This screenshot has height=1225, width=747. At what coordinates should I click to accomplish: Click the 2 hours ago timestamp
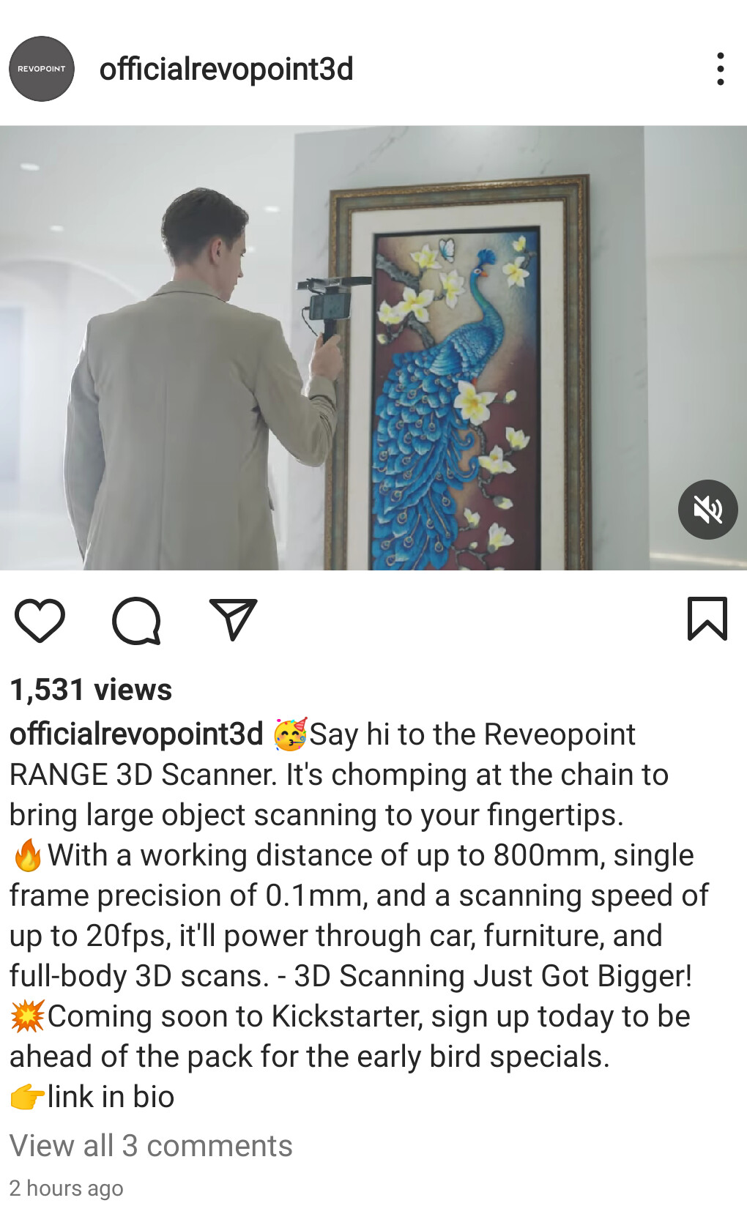[x=66, y=1188]
